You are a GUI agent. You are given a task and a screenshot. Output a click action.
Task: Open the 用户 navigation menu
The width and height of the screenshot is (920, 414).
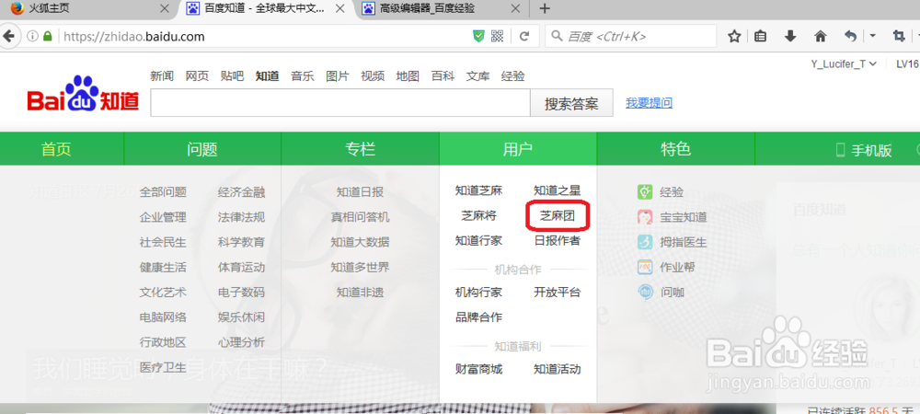tap(518, 150)
